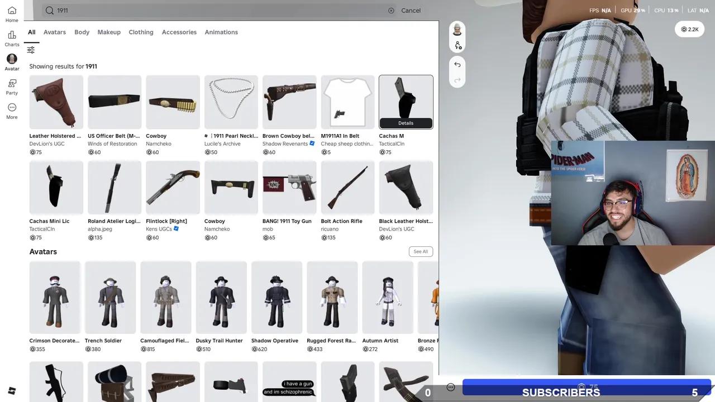The image size is (715, 402).
Task: Switch to the Body tab
Action: point(82,32)
